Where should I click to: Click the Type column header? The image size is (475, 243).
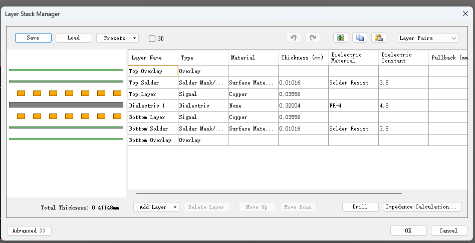pyautogui.click(x=203, y=57)
